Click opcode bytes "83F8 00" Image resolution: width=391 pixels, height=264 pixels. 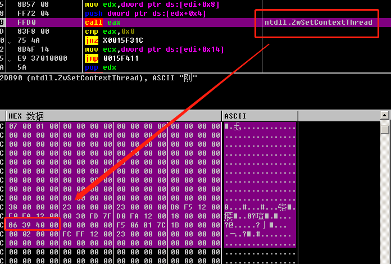coord(33,31)
